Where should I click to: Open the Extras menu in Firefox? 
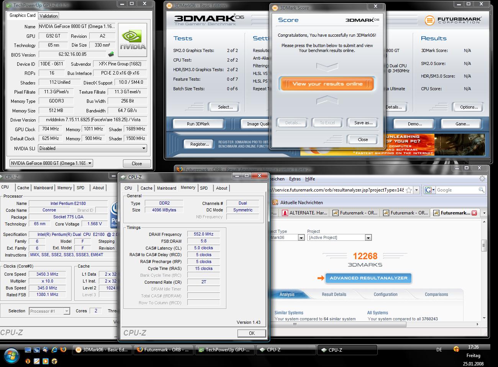tap(295, 179)
